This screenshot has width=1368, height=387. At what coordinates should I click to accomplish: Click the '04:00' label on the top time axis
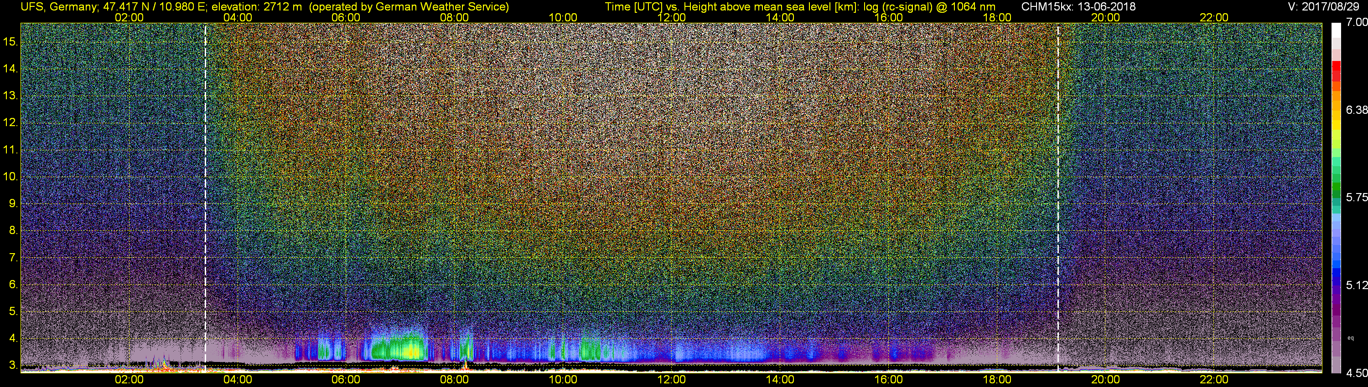coord(238,17)
